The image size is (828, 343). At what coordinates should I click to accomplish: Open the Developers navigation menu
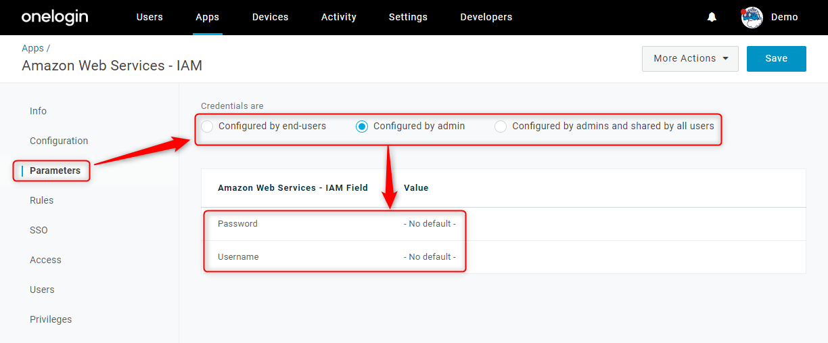(486, 17)
